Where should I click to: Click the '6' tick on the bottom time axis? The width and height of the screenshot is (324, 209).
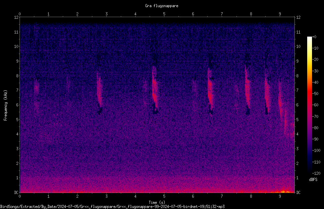click(x=193, y=196)
